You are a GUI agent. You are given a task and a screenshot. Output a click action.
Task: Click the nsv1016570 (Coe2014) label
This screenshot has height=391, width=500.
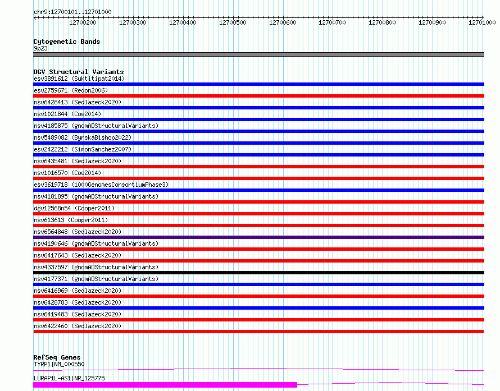[67, 173]
